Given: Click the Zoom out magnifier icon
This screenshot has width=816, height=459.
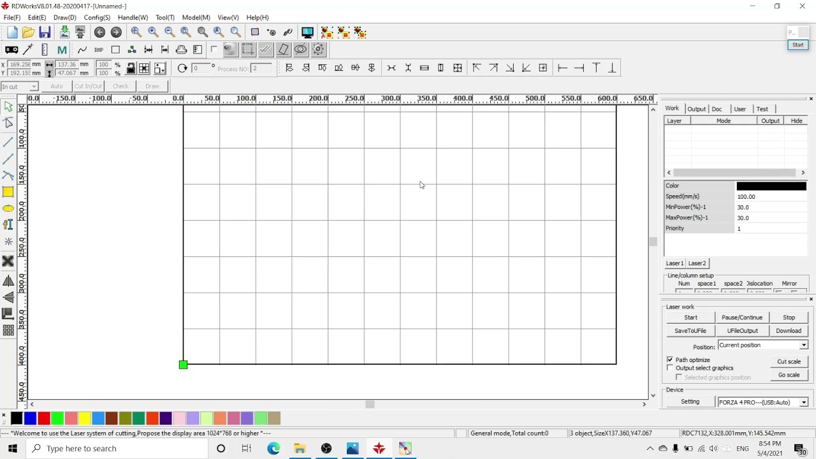Looking at the screenshot, I should (170, 32).
